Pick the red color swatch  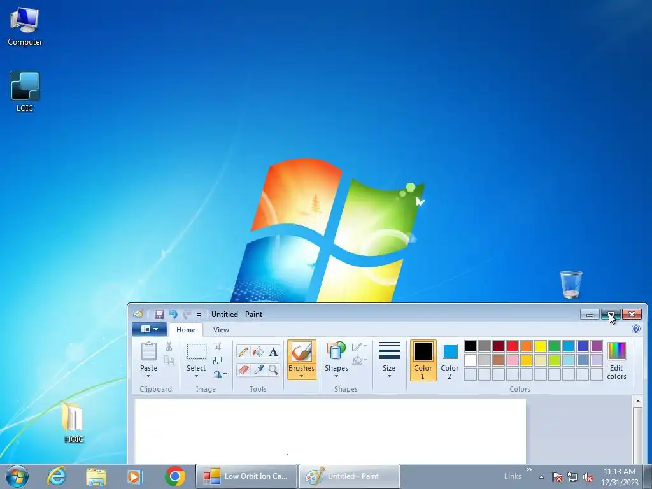[x=513, y=346]
